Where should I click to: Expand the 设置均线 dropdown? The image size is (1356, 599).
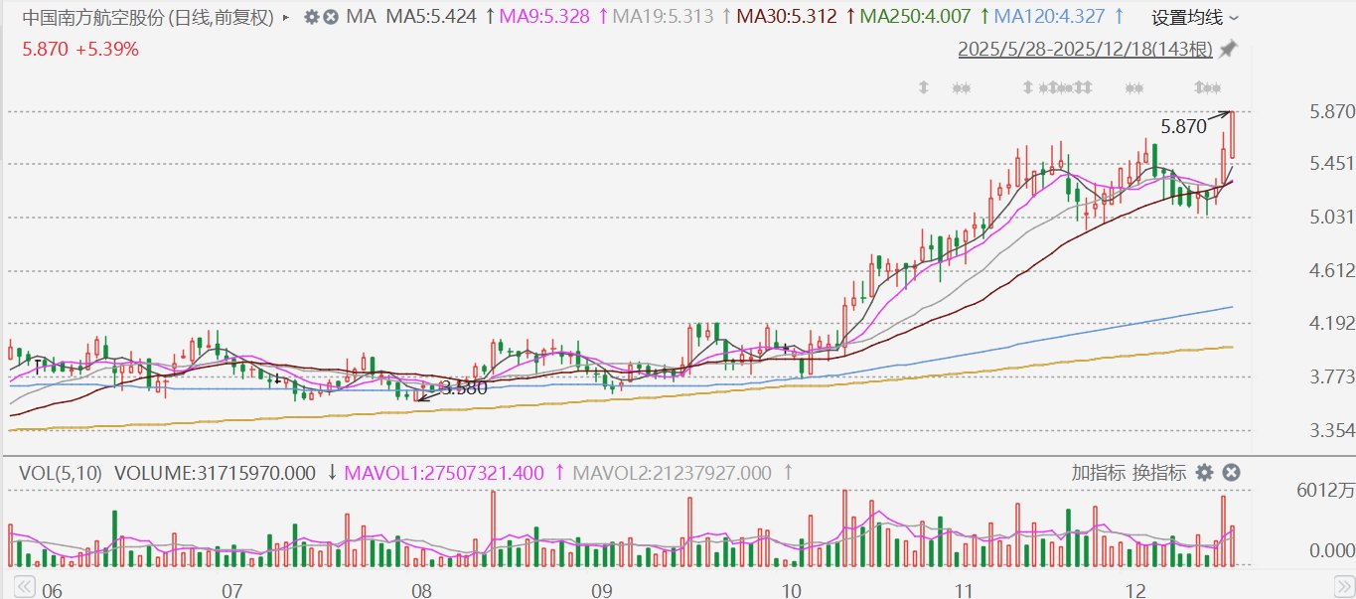tap(1195, 17)
